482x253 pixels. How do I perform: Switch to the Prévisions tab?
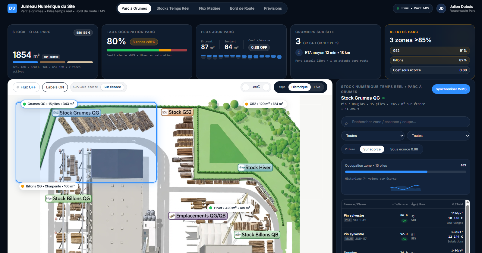point(273,8)
